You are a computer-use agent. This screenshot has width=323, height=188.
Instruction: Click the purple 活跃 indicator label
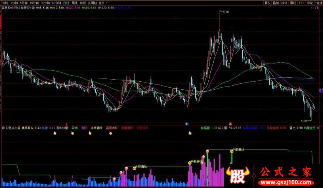pos(85,128)
